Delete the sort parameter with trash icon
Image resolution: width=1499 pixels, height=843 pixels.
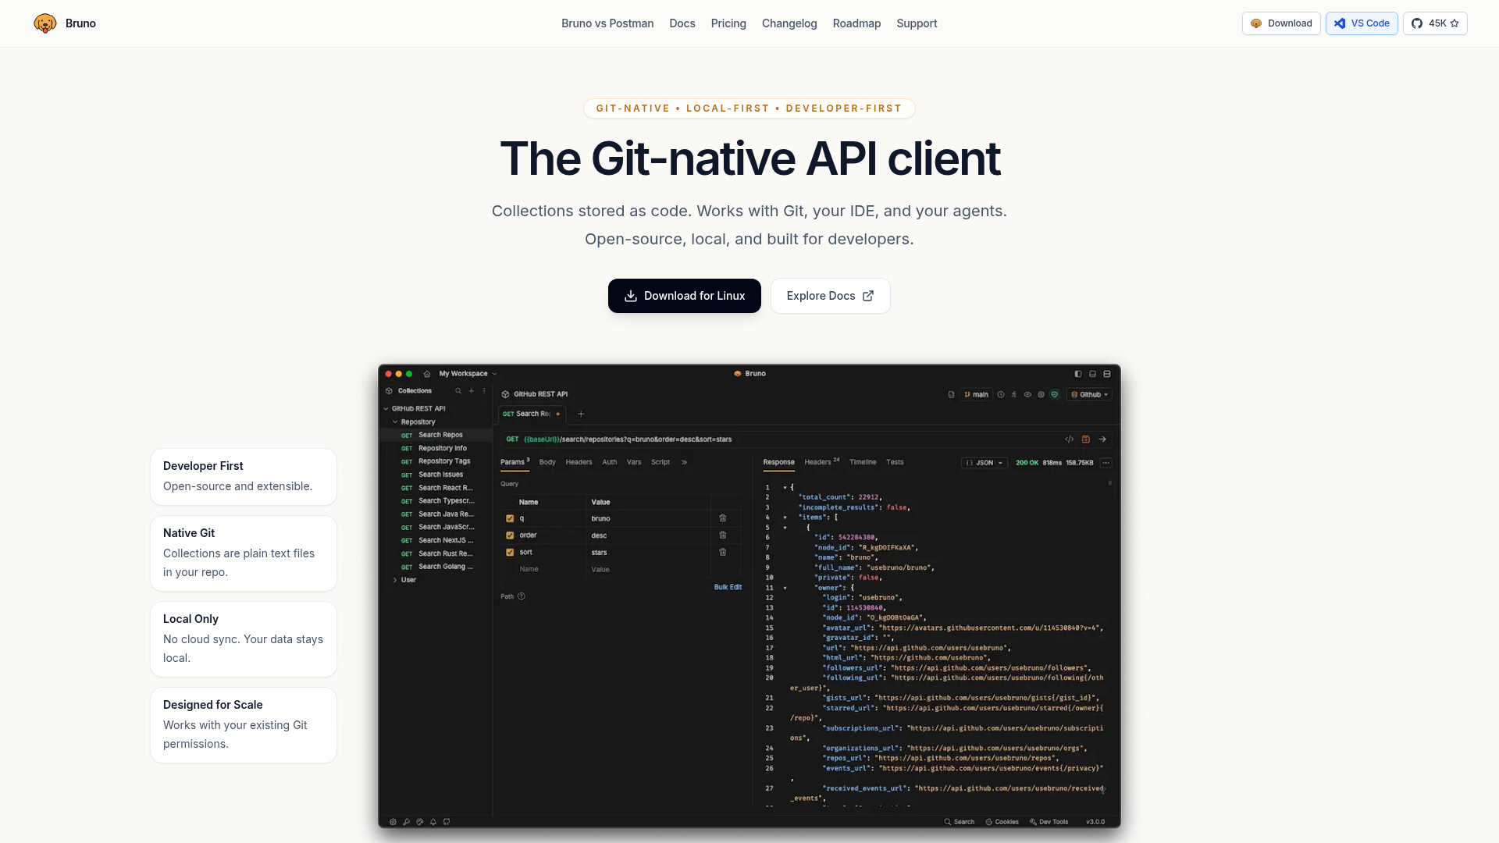click(723, 552)
